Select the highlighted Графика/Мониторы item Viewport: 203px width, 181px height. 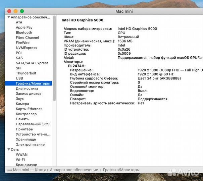[x=28, y=83]
